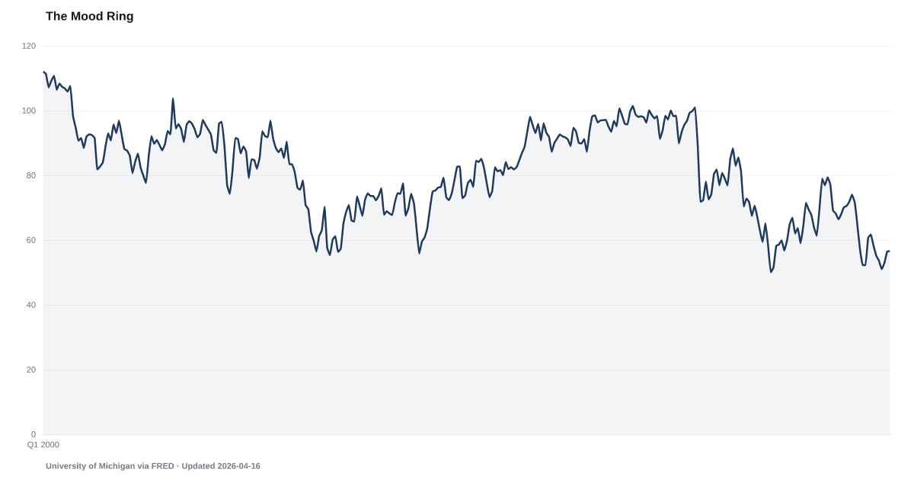Open the University of Michigan via FRED source

110,466
